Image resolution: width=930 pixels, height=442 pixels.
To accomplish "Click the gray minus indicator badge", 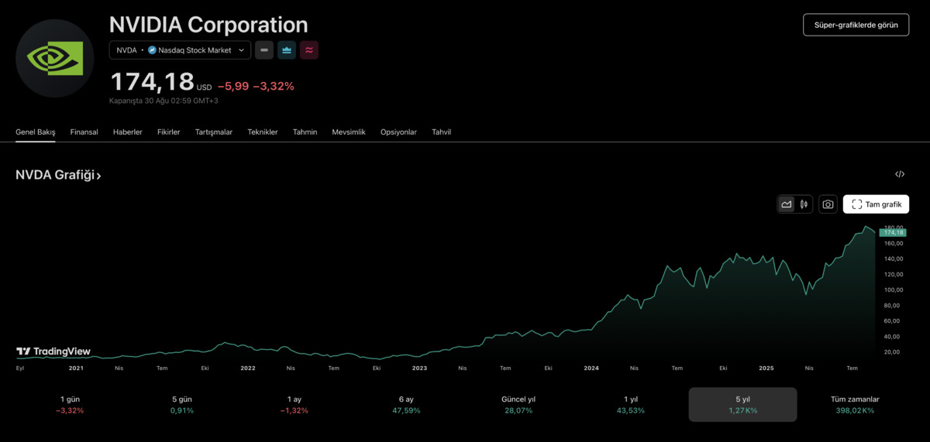I will click(264, 50).
